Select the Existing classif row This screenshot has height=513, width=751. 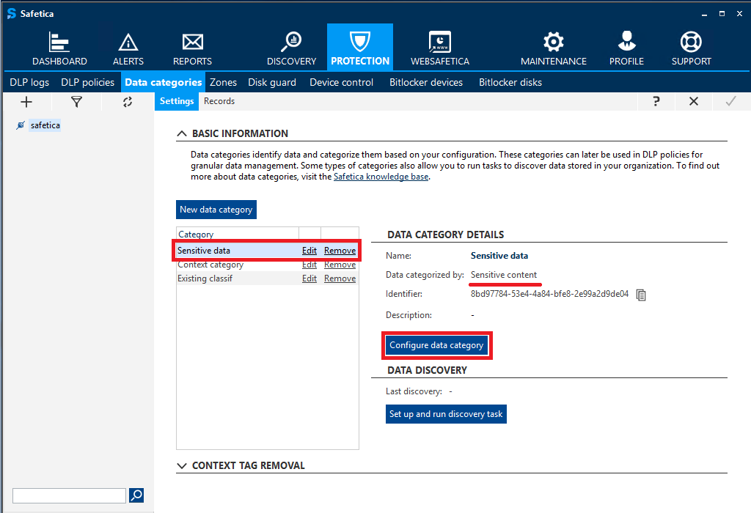click(x=267, y=278)
